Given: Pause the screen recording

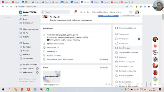Looking at the screenshot, I should [150, 84].
